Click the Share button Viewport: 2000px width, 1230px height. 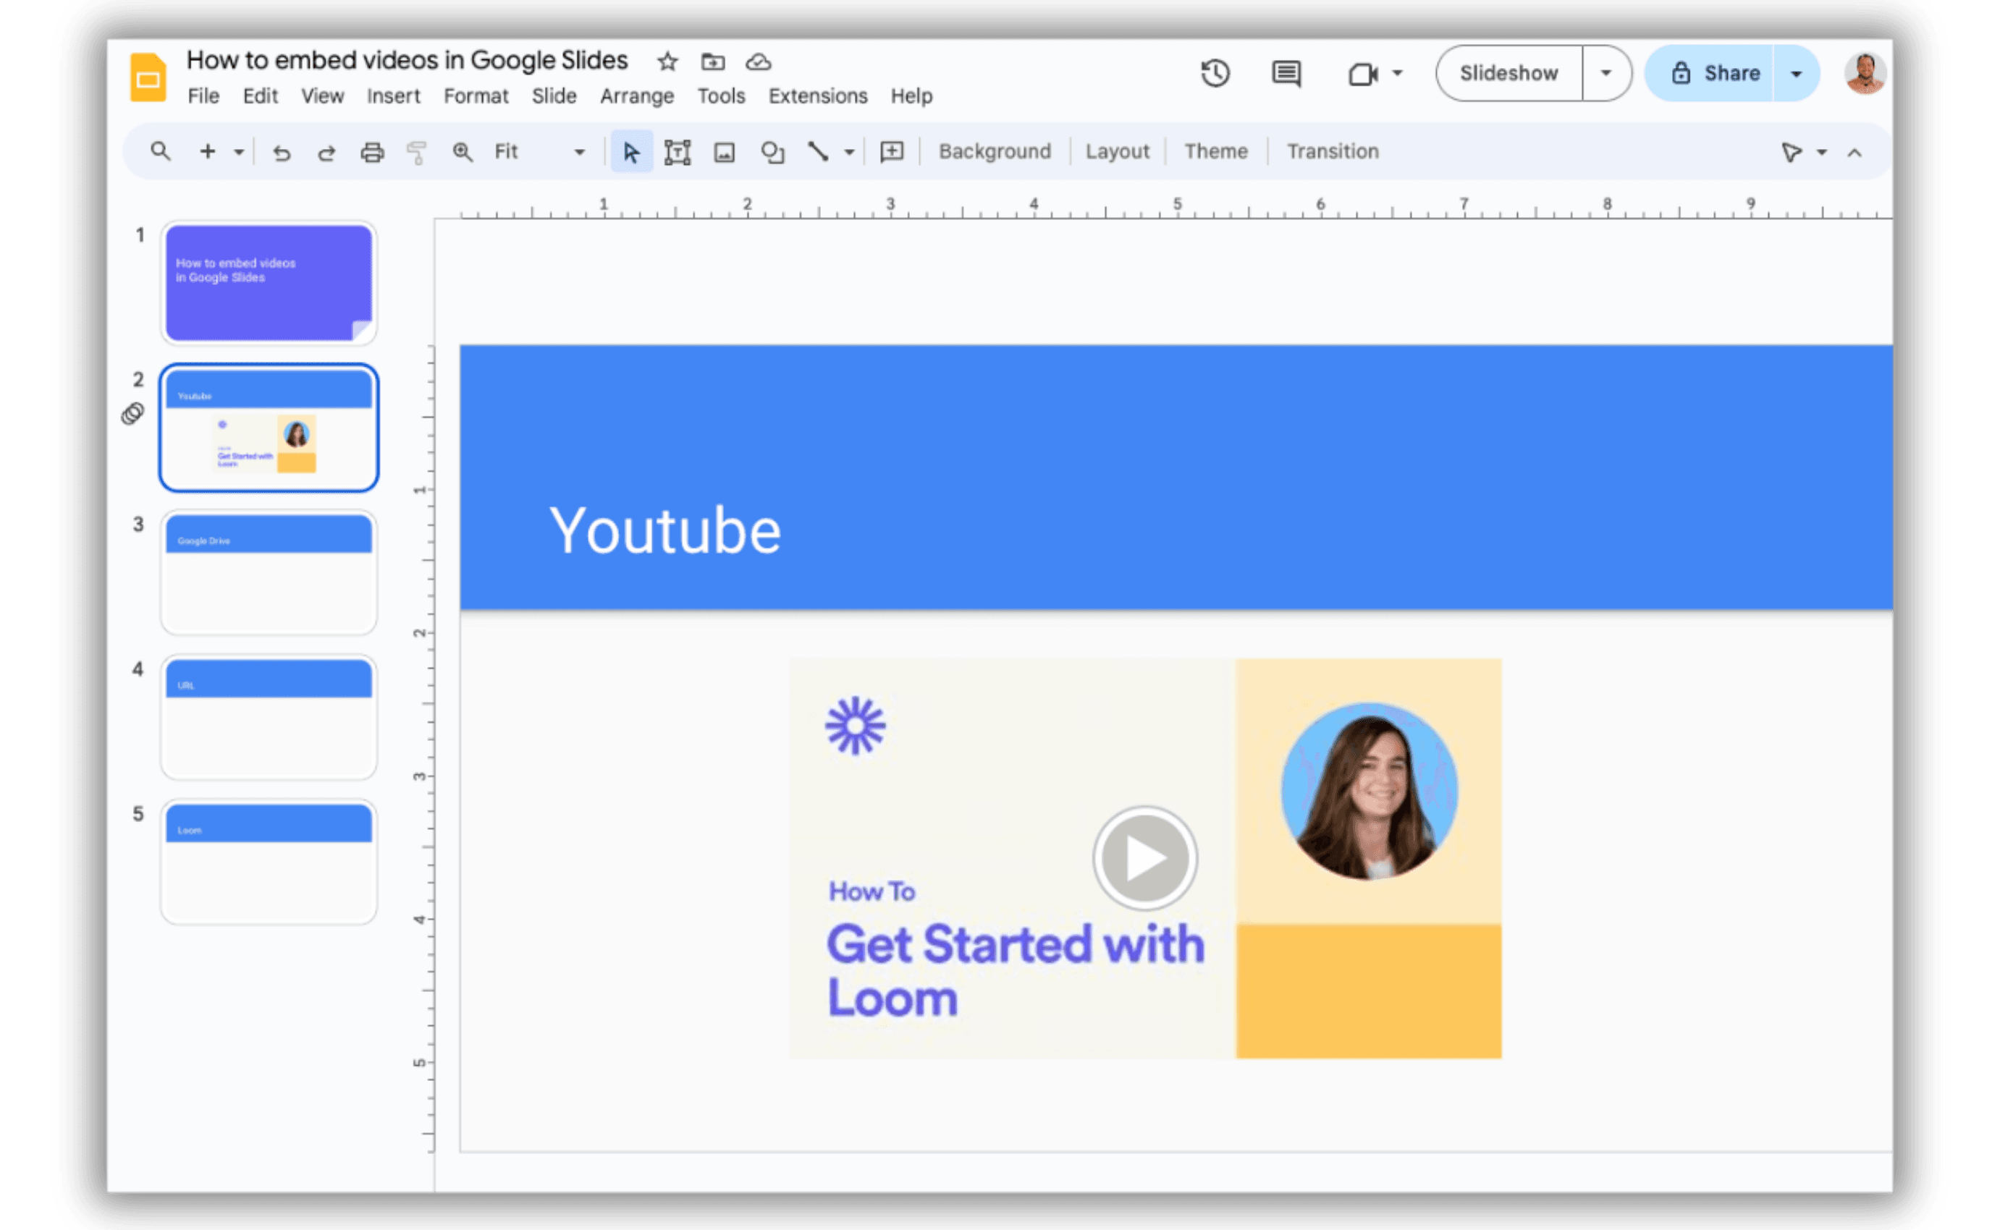click(x=1731, y=73)
